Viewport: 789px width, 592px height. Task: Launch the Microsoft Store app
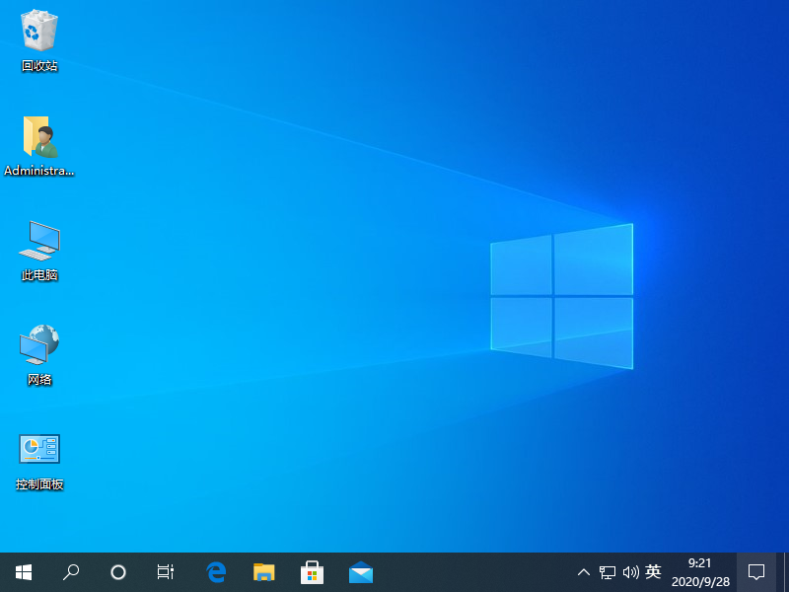click(313, 572)
